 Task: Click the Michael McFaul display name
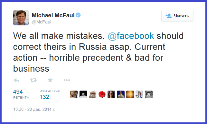[53, 15]
